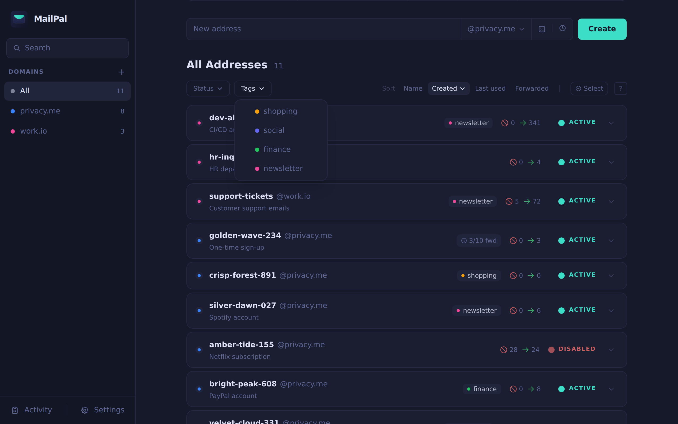Expand the golden-wave-234 row chevron
The width and height of the screenshot is (678, 424).
tap(611, 241)
